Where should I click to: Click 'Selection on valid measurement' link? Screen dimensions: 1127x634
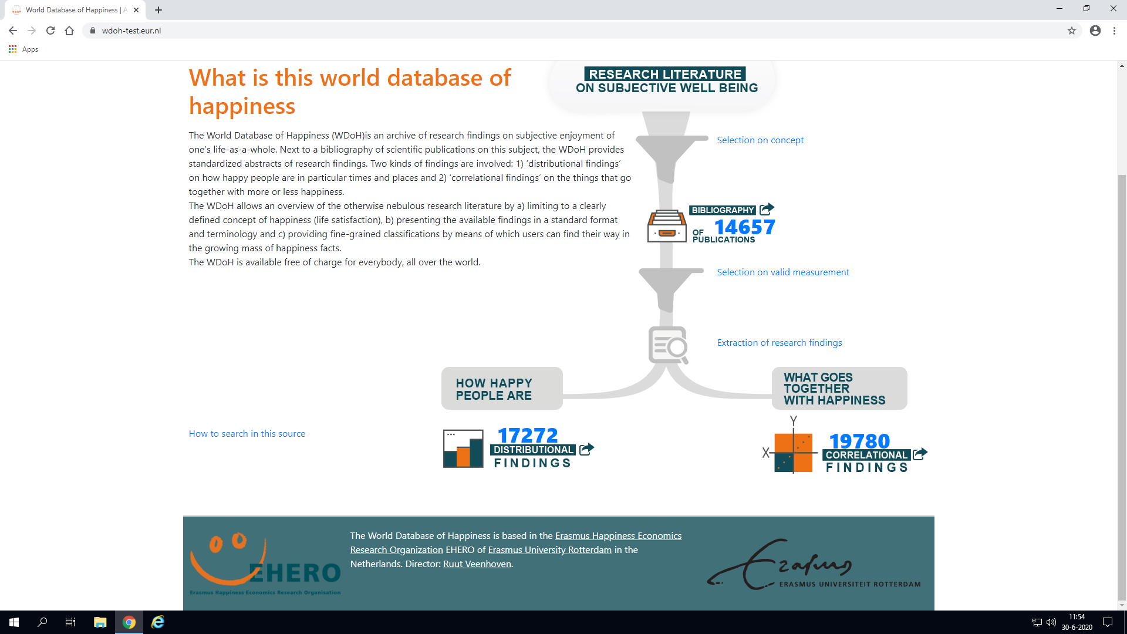click(782, 272)
